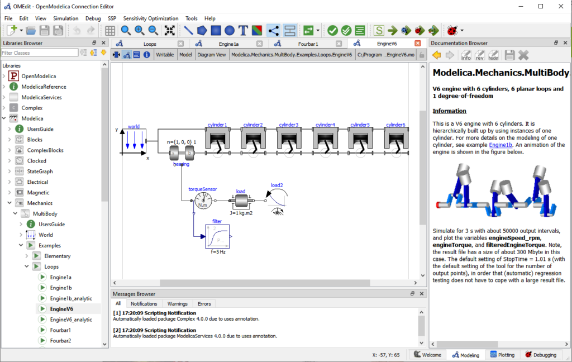Screen dimensions: 572x362
Task: Click the Undo arrow icon
Action: coord(77,31)
